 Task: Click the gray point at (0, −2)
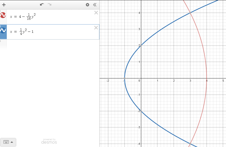pyautogui.click(x=141, y=111)
